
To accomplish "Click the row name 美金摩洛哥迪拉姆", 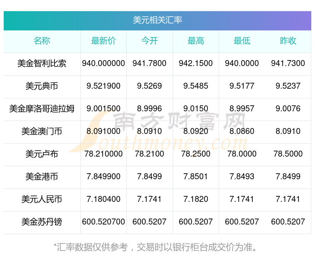I will coord(42,109).
